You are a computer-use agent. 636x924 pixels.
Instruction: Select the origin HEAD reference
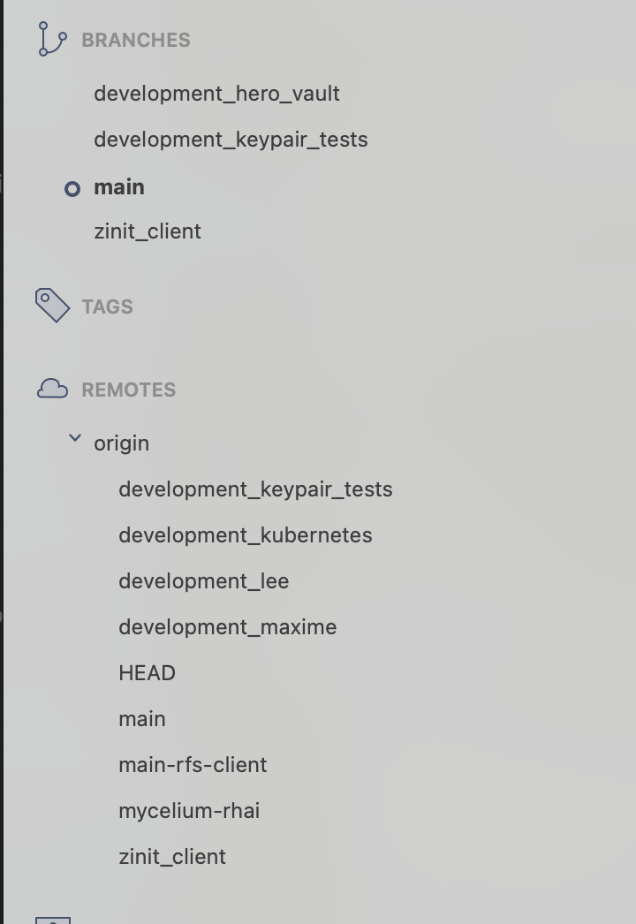point(147,673)
